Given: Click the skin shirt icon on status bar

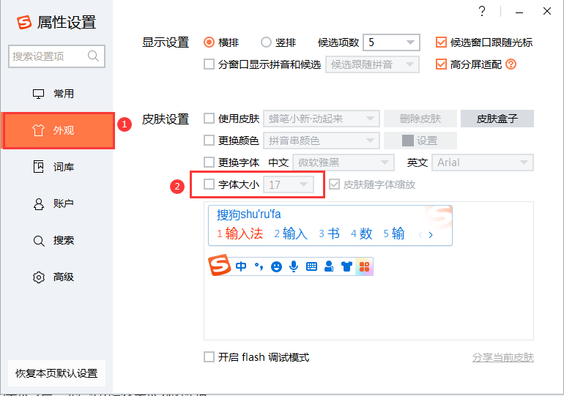Looking at the screenshot, I should point(346,266).
